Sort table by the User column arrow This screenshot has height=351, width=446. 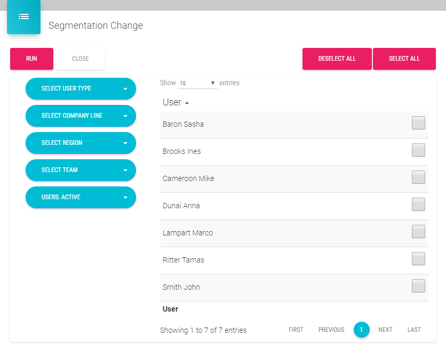pos(187,103)
